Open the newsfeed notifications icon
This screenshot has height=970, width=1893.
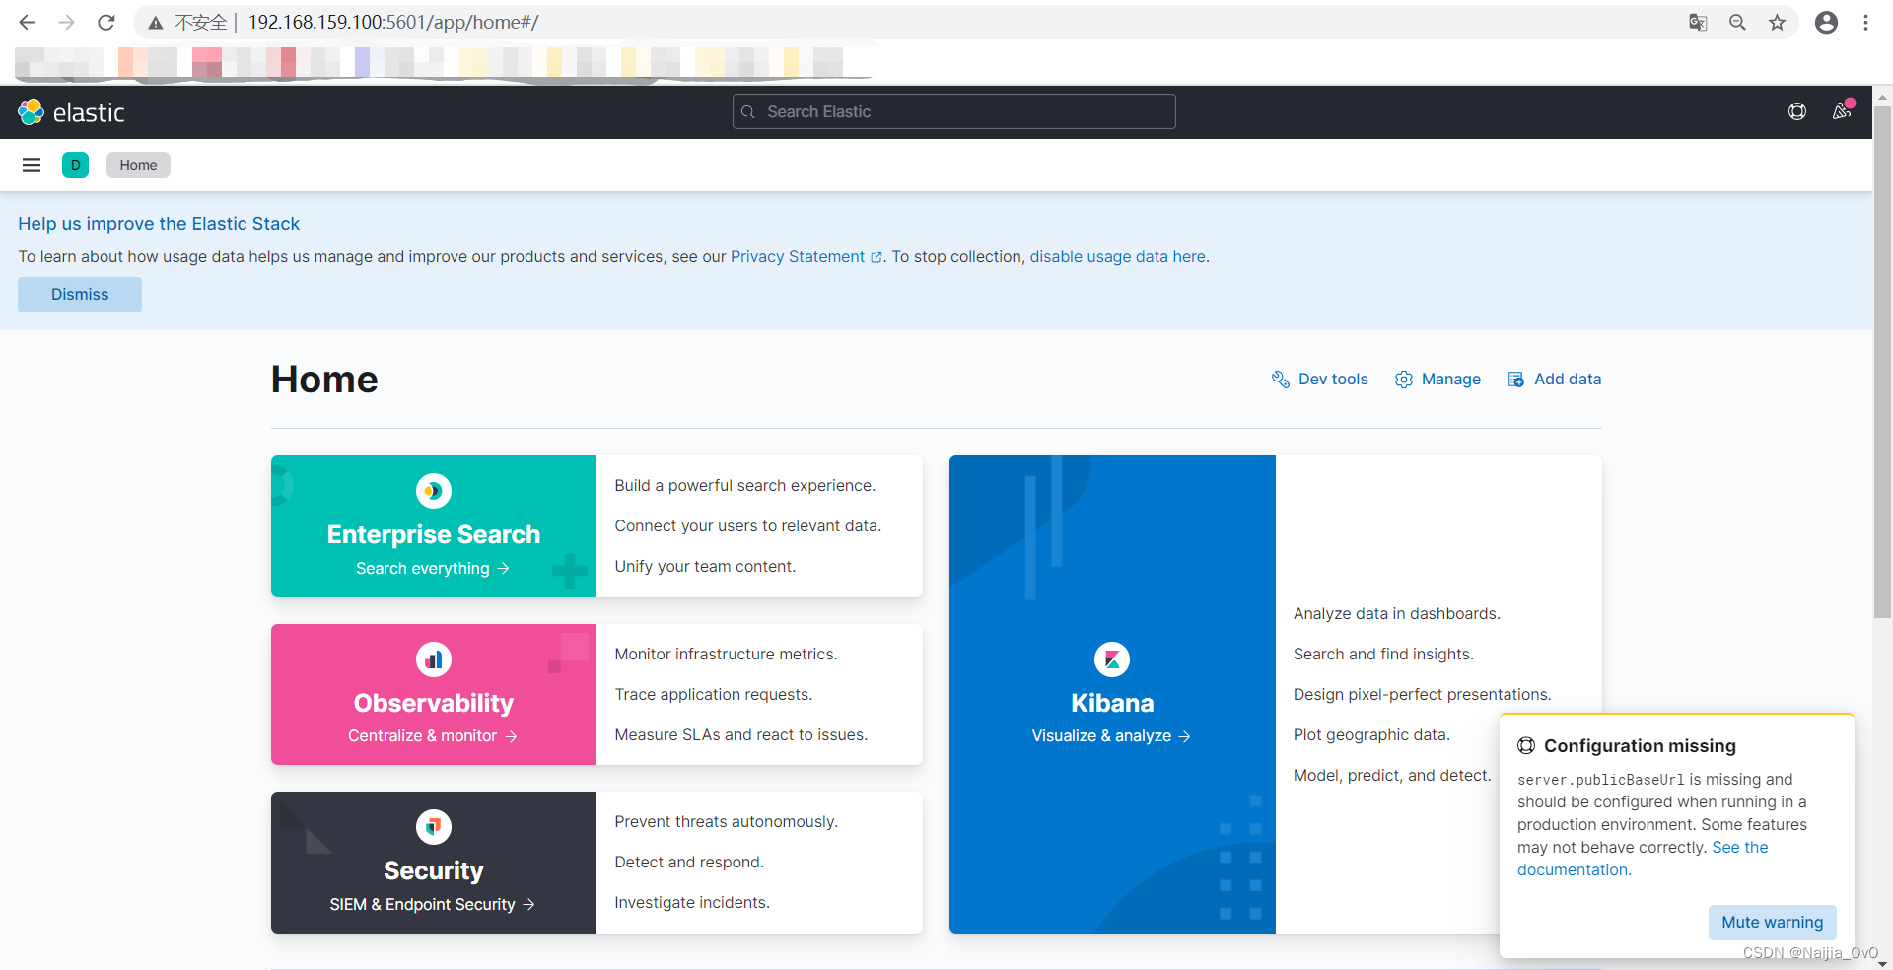pyautogui.click(x=1842, y=111)
